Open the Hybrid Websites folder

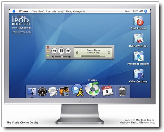138,41
